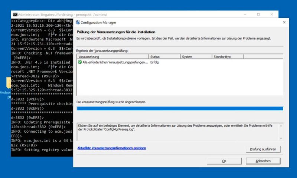Open Aktuellste Voraussetzungsinformationen anzeigen link
297x178 pixels.
[112, 148]
